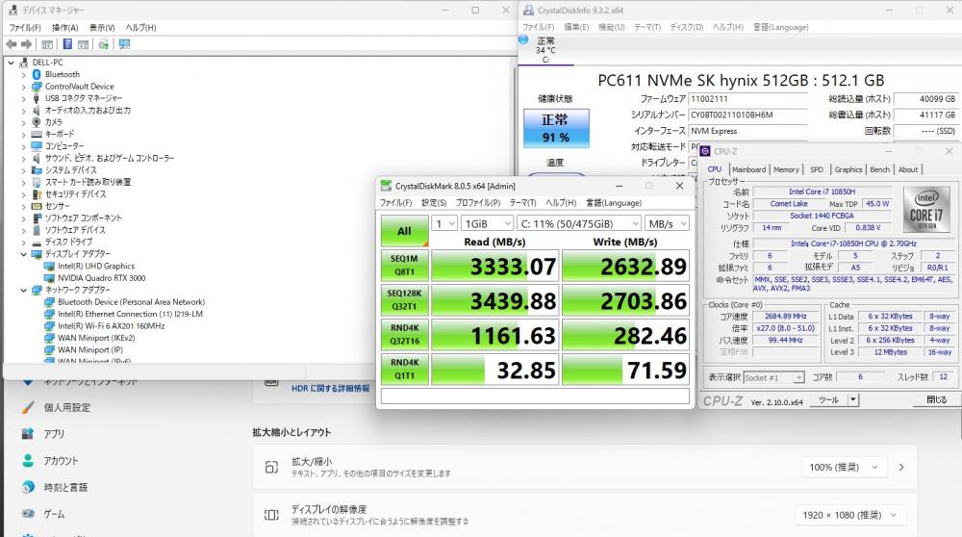Viewport: 962px width, 537px height.
Task: Open the MB/s unit dropdown
Action: 667,223
